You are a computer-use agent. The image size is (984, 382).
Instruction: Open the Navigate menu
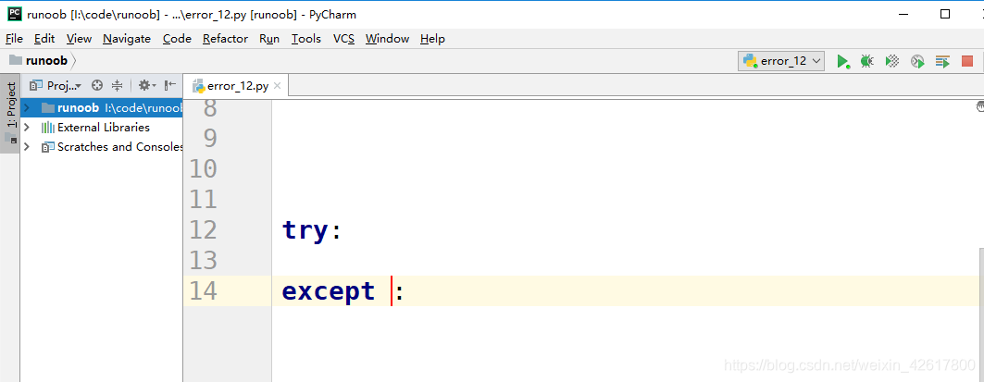click(127, 38)
